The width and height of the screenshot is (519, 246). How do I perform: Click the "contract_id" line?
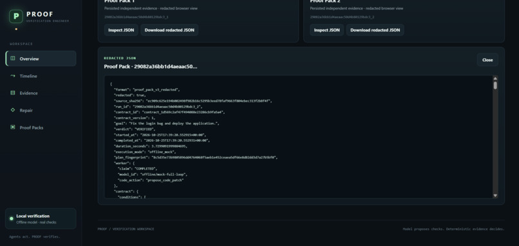coord(169,112)
